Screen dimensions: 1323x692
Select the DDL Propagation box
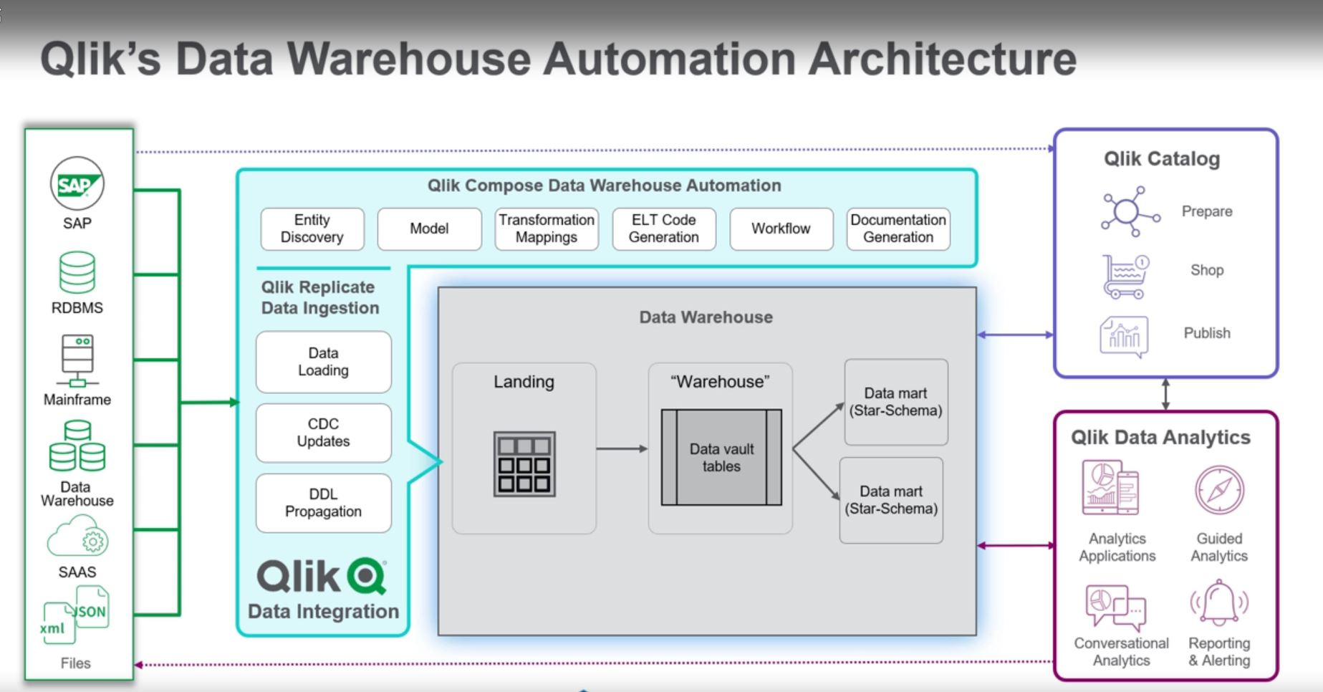coord(324,503)
